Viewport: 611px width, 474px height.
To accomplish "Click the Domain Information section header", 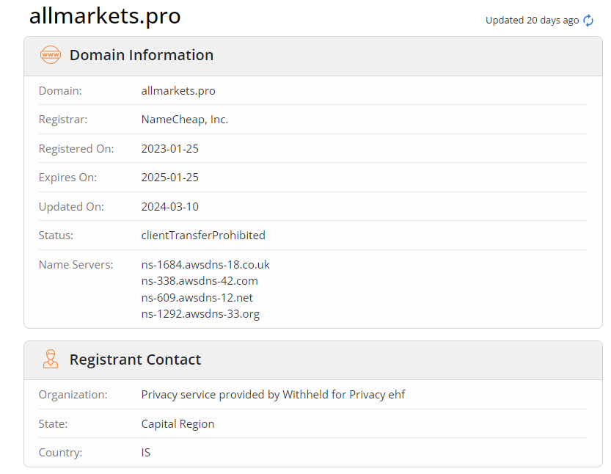I will (142, 55).
